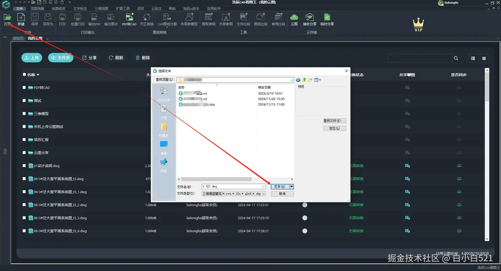501x271 pixels.
Task: Check the box for 01设计说明.dwg
Action: coord(24,166)
